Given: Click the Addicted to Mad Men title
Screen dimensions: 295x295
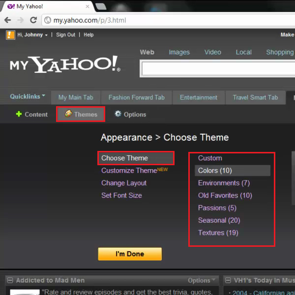Looking at the screenshot, I should coord(50,280).
